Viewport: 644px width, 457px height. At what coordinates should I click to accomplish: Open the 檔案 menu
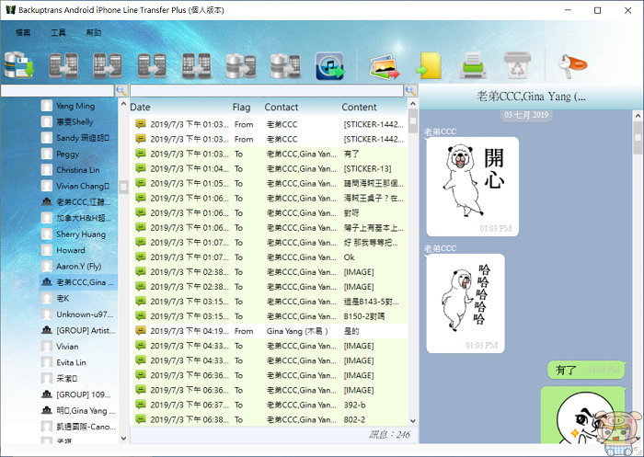(x=23, y=32)
